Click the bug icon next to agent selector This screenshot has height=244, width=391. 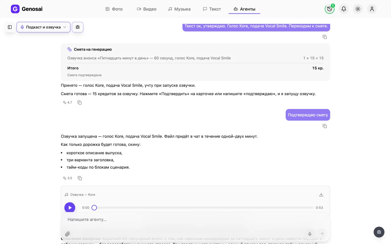click(78, 27)
